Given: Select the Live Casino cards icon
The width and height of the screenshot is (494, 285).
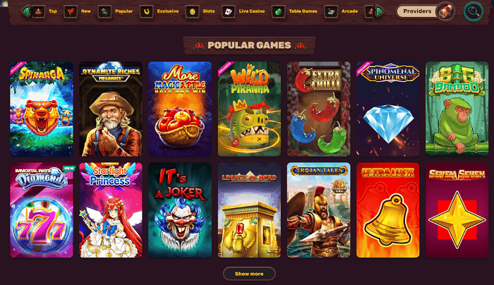Looking at the screenshot, I should point(228,12).
